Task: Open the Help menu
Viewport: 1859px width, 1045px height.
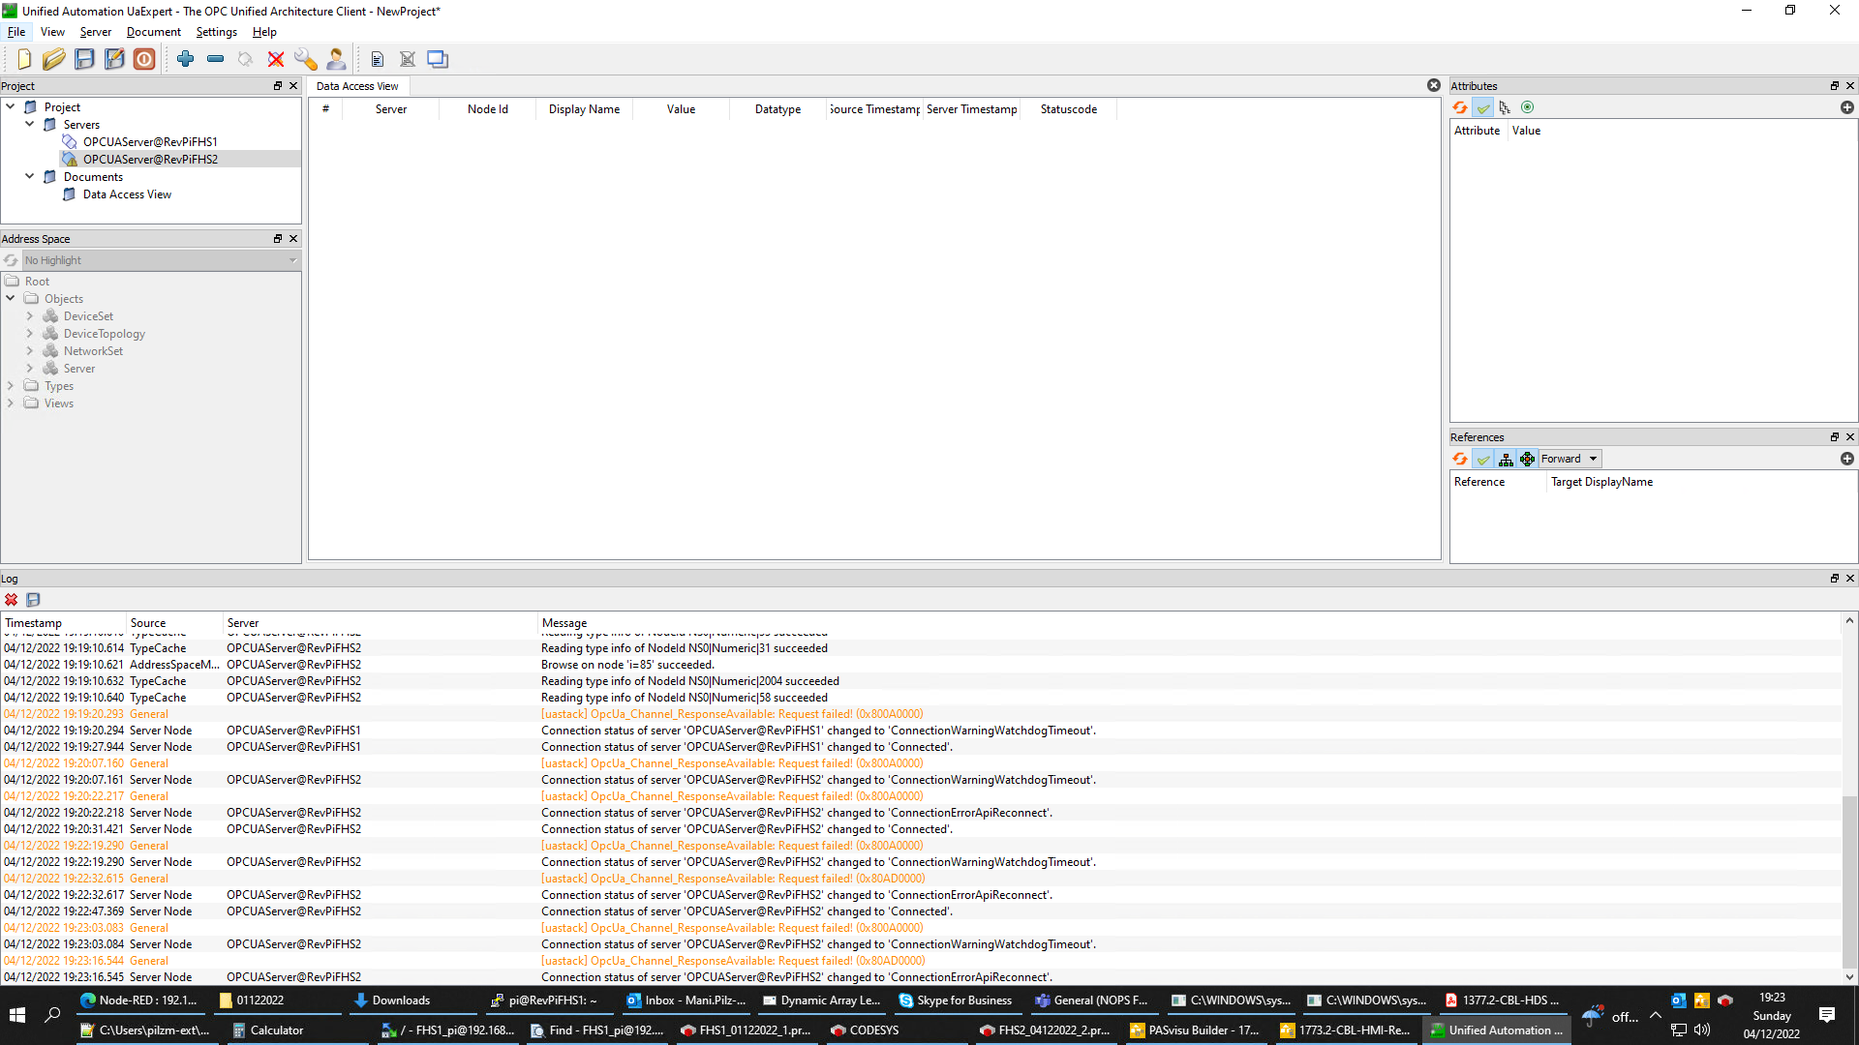Action: click(x=264, y=32)
